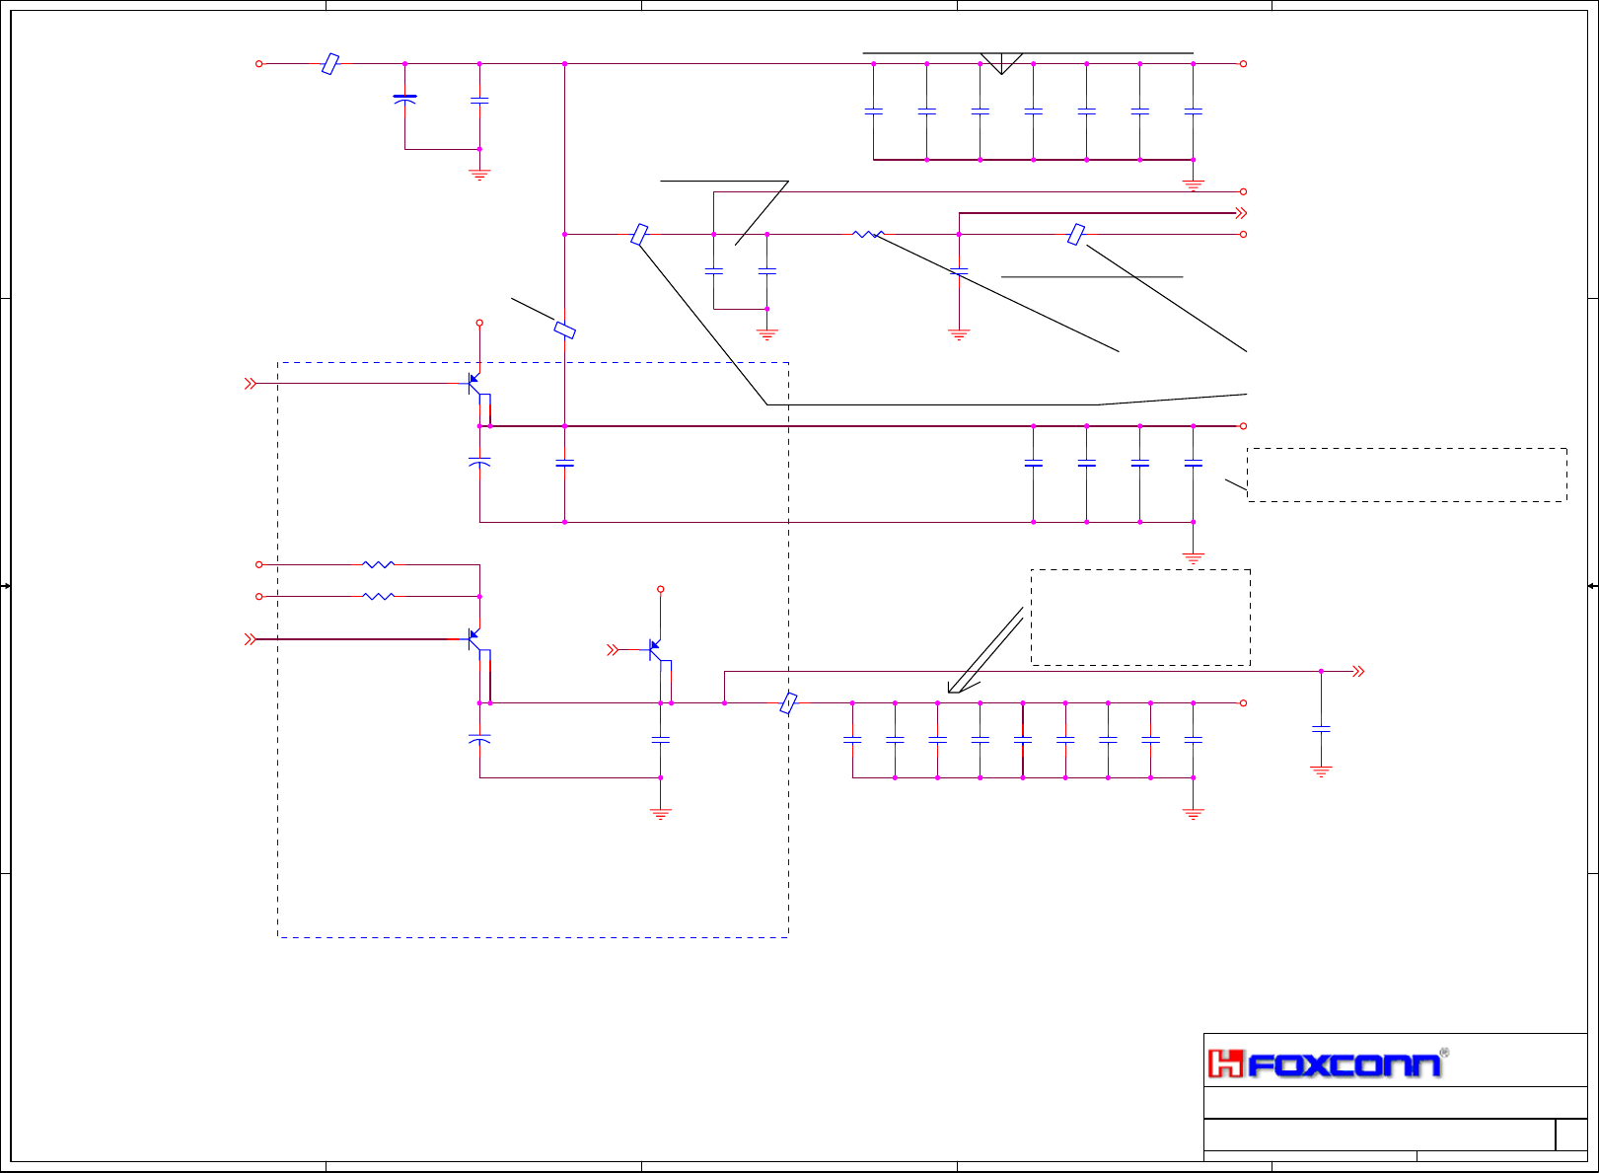Select the jumper symbol on the top-left input line
The height and width of the screenshot is (1173, 1599).
pos(330,64)
